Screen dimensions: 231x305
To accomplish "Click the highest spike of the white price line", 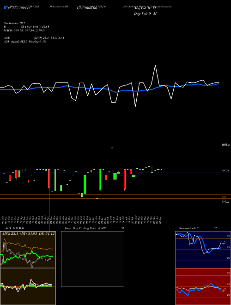I will point(155,66).
